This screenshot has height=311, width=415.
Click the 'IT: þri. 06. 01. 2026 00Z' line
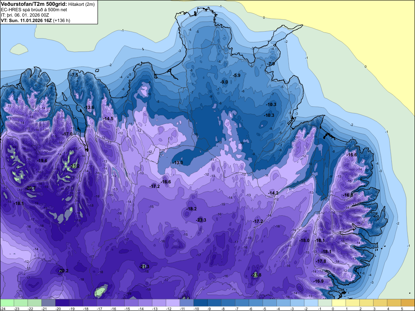(25, 15)
